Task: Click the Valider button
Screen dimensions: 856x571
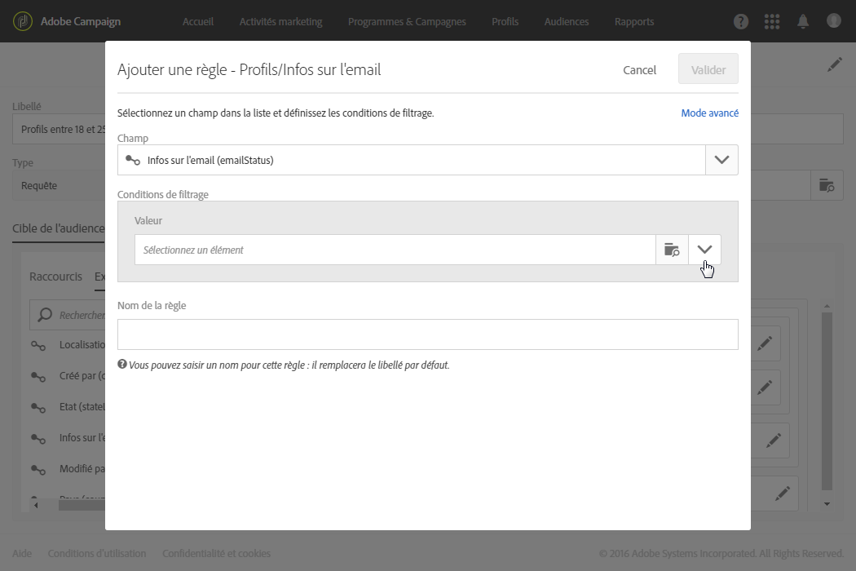Action: click(708, 70)
